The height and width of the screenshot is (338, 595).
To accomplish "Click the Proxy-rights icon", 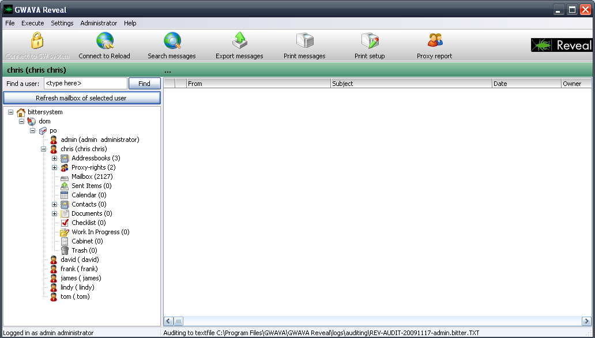I will [x=65, y=167].
